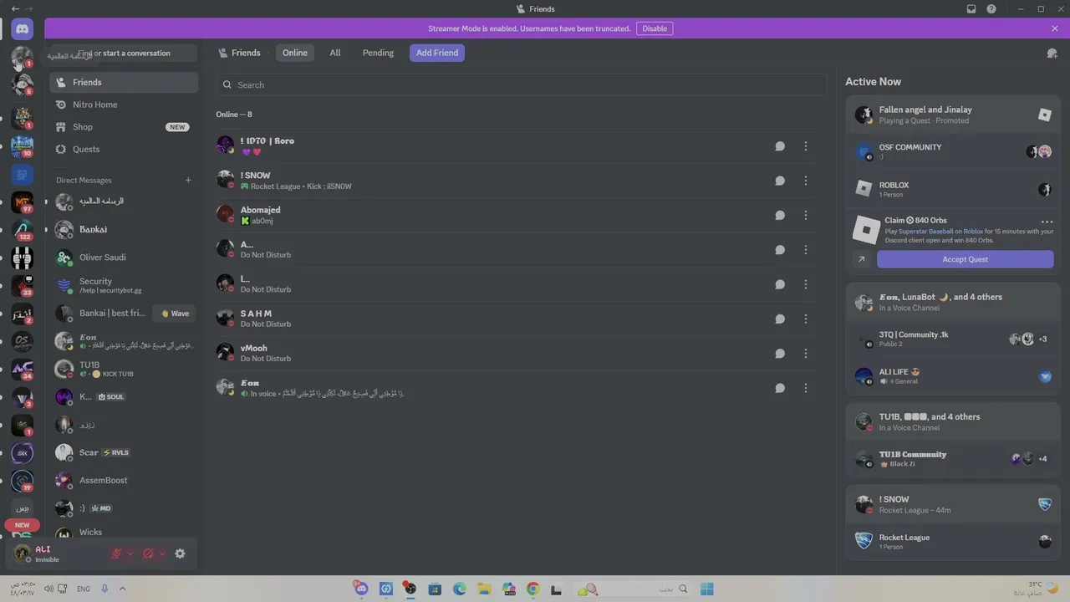Navigate back with the title bar back arrow
The width and height of the screenshot is (1070, 602).
[x=15, y=9]
